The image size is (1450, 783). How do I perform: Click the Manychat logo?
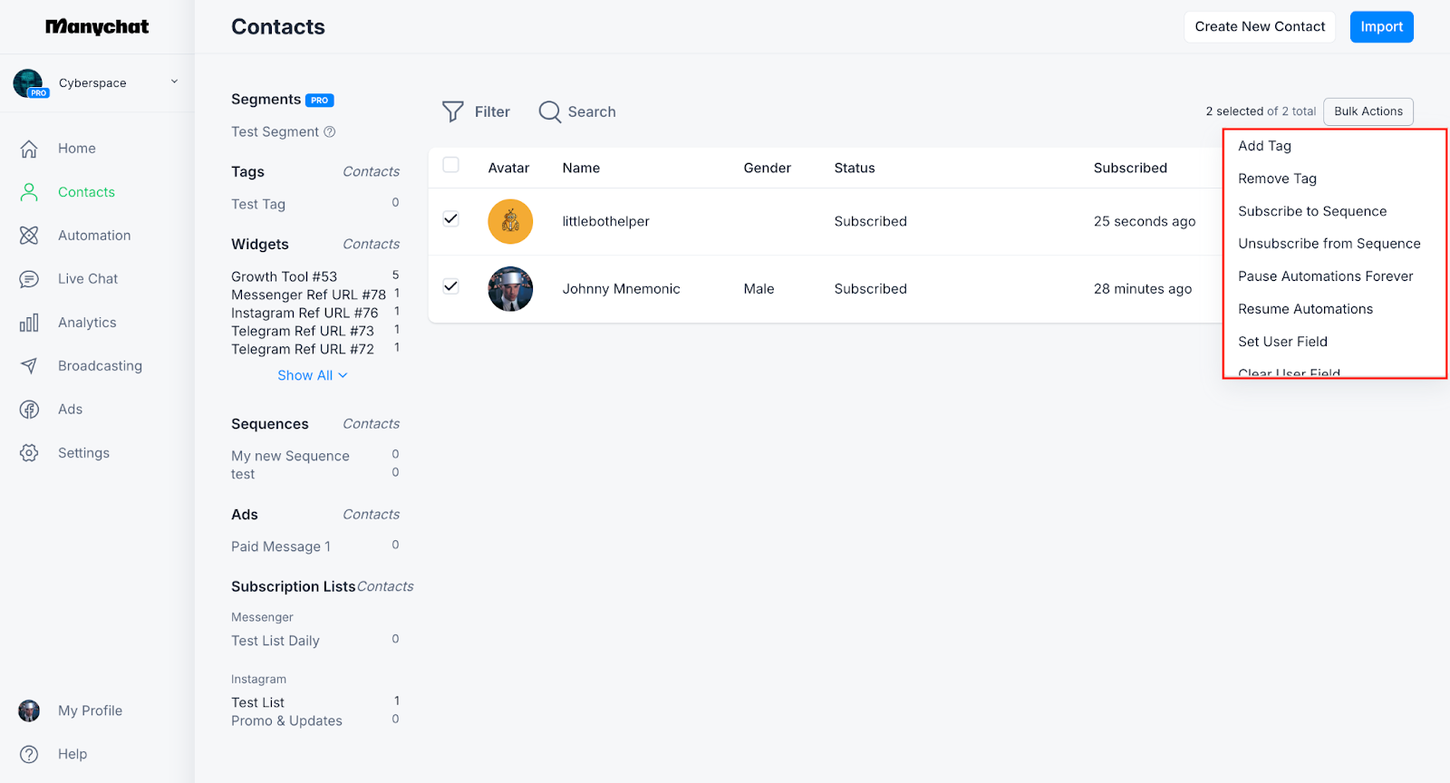click(x=97, y=27)
